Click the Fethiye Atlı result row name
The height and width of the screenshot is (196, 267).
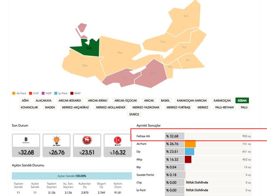pos(143,136)
